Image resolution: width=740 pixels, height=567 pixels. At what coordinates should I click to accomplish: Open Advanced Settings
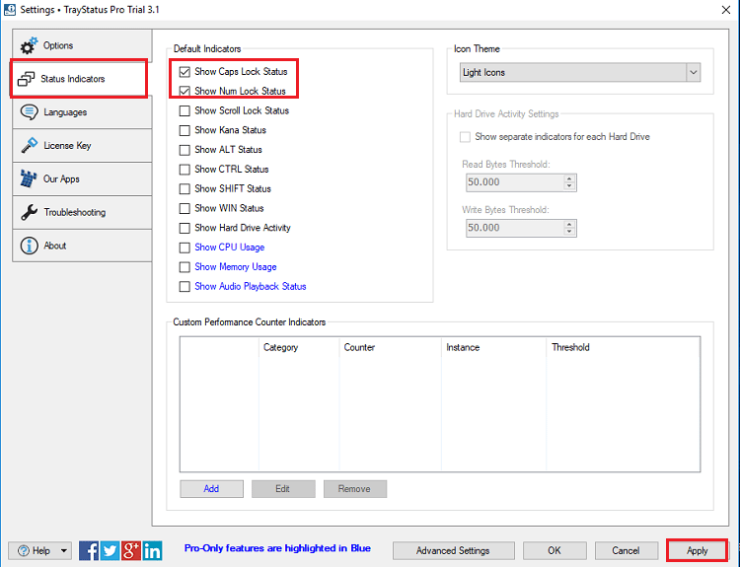454,550
